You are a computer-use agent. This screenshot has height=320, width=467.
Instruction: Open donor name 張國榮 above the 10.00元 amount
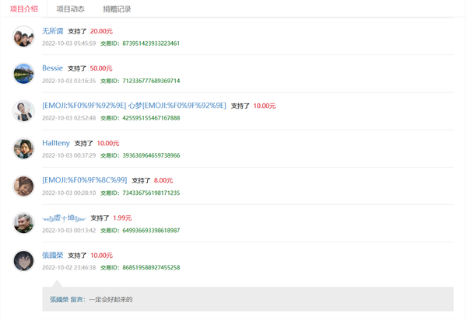click(53, 255)
